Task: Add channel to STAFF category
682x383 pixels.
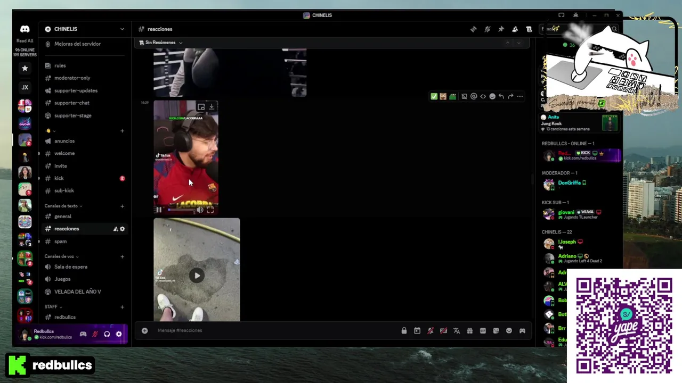Action: pos(122,307)
